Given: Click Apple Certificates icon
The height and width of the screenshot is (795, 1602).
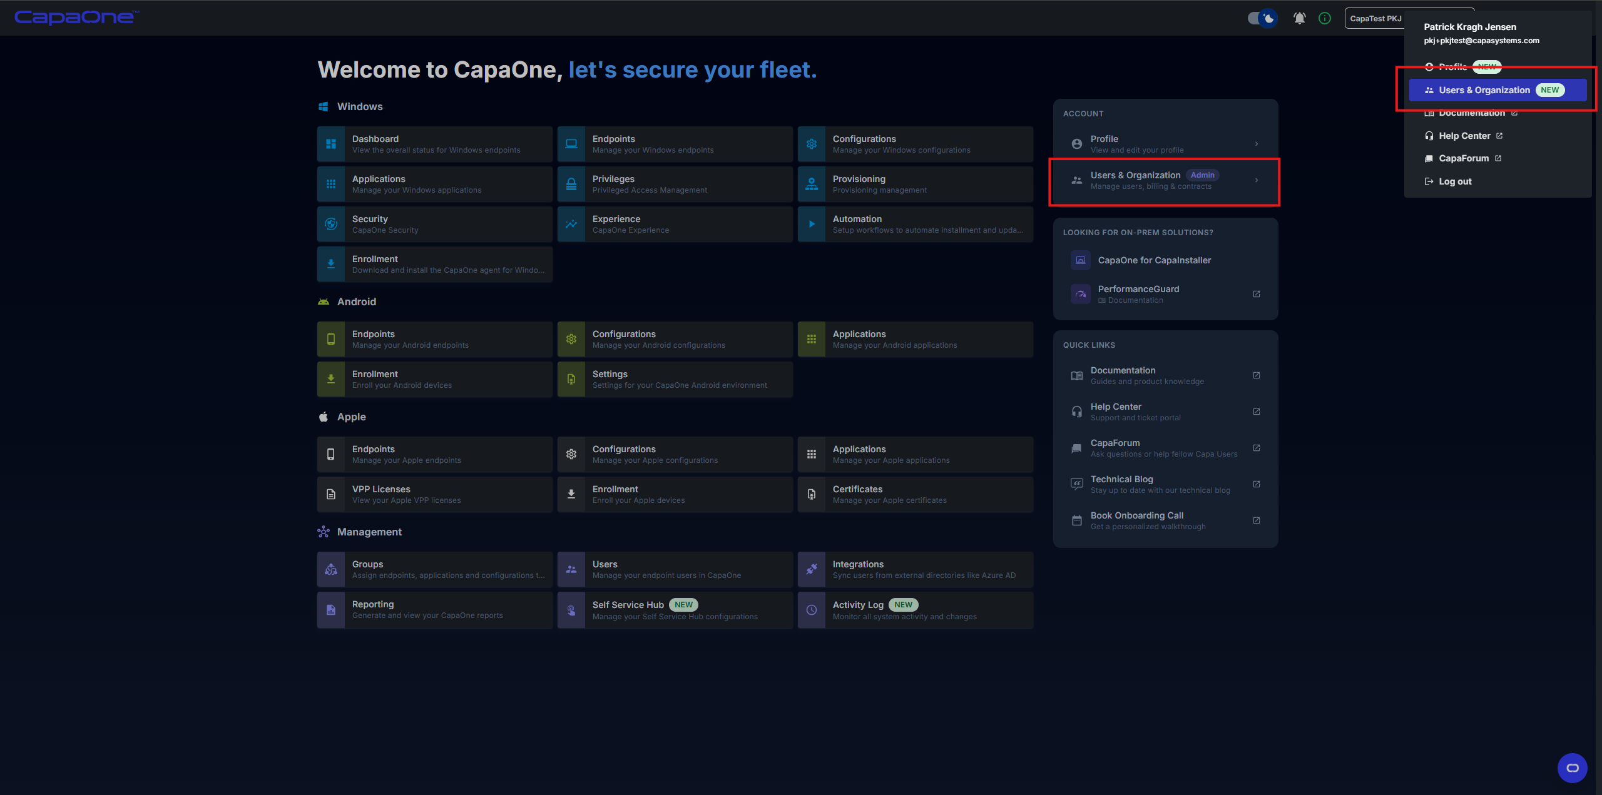Looking at the screenshot, I should click(812, 494).
